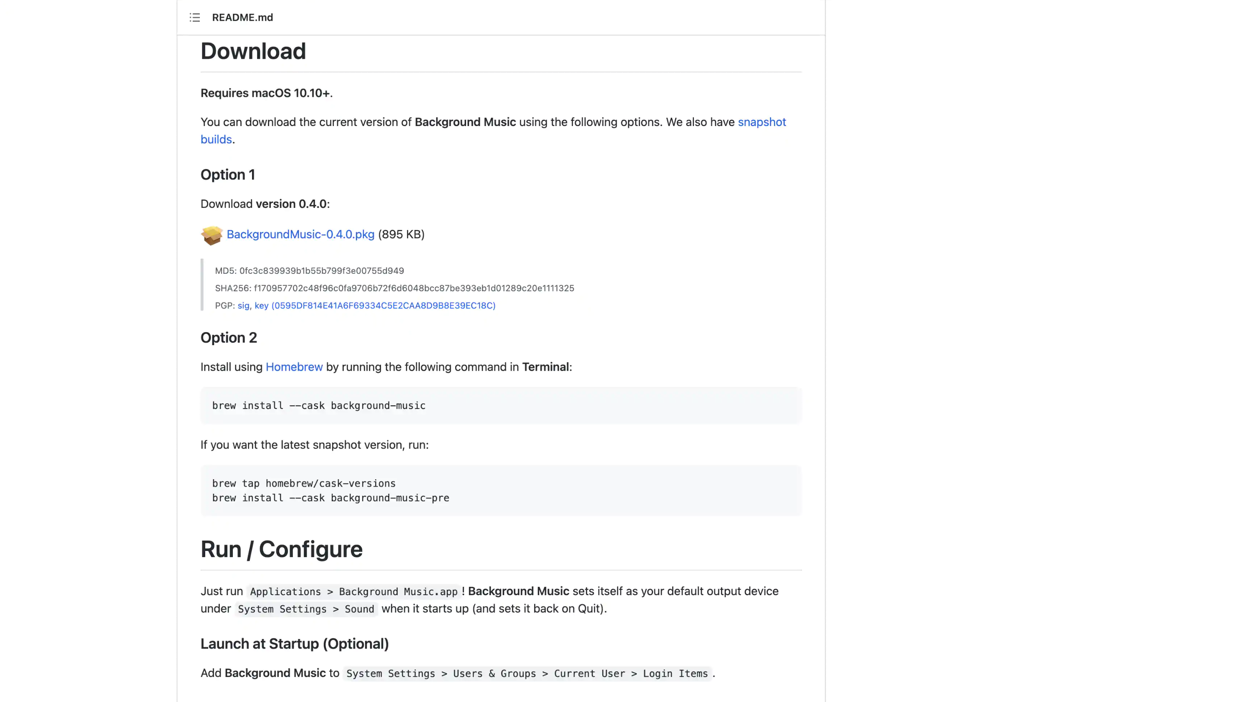This screenshot has height=702, width=1243.
Task: Click the Option 2 heading
Action: pyautogui.click(x=229, y=338)
